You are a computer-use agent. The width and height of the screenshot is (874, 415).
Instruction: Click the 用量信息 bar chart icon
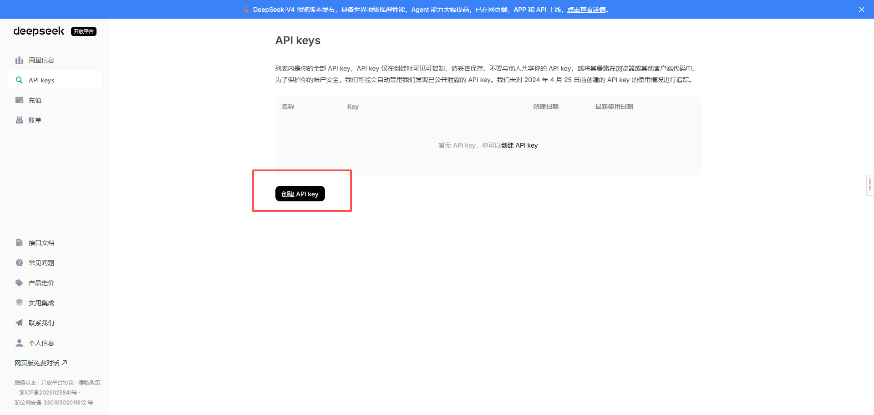click(19, 60)
